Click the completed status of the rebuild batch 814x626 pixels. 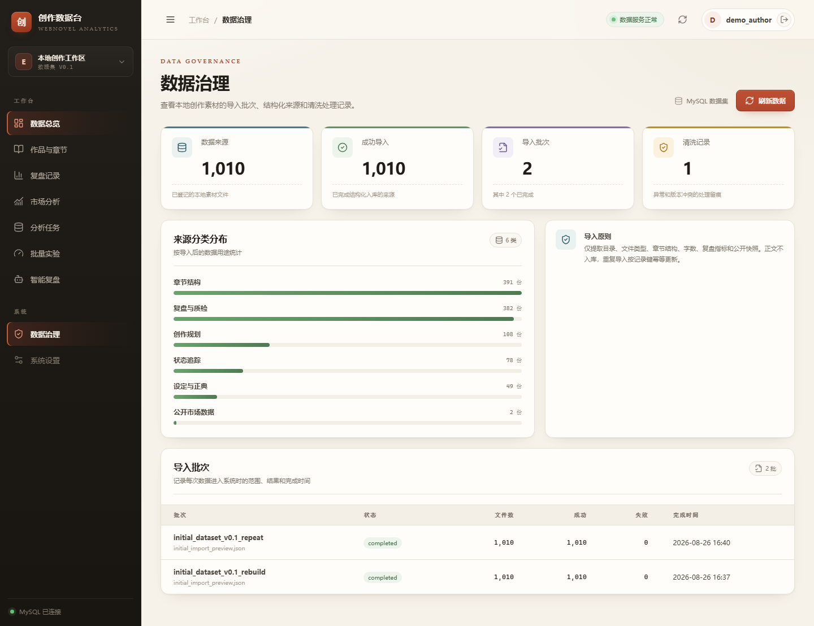click(383, 578)
